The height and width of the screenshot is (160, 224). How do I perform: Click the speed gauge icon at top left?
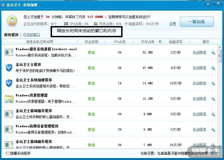pyautogui.click(x=12, y=21)
